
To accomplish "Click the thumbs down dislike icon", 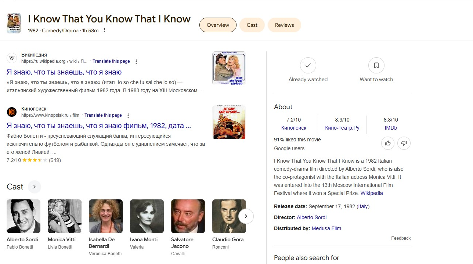I will [404, 143].
